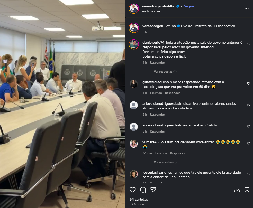The height and width of the screenshot is (208, 253).
Task: Follow vereadorgetuliofilho with Seguir
Action: tap(189, 6)
